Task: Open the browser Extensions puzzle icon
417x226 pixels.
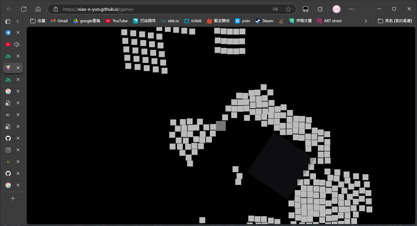Action: [x=320, y=9]
